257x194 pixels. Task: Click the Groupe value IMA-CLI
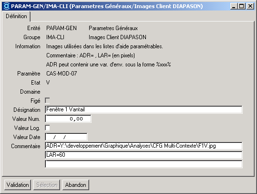[x=55, y=37]
